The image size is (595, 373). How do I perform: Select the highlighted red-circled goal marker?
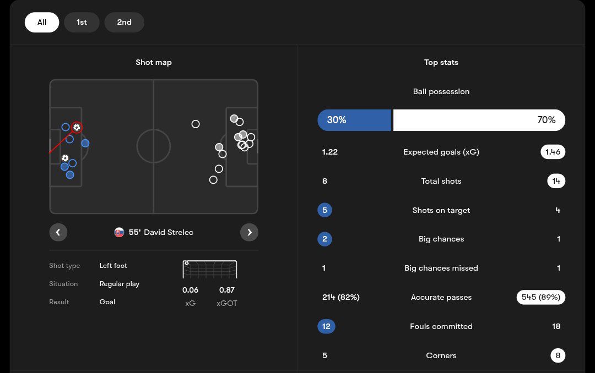tap(77, 128)
